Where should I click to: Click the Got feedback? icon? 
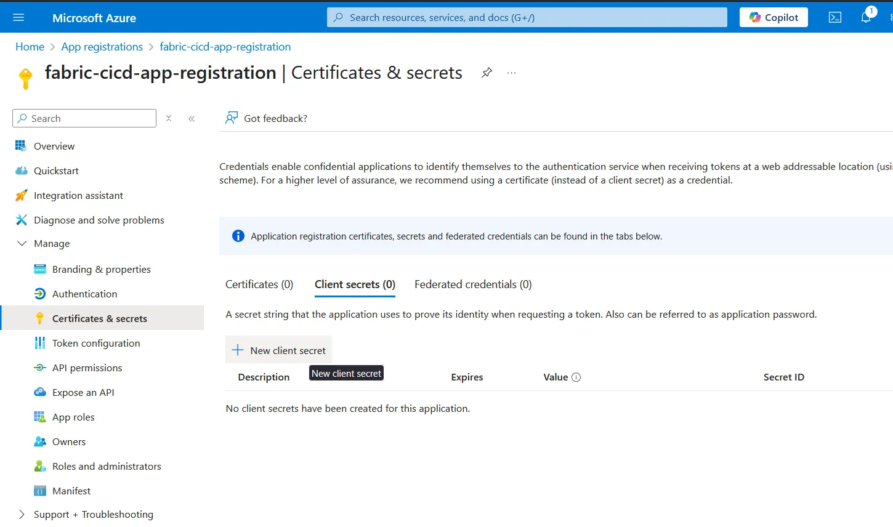(x=232, y=118)
